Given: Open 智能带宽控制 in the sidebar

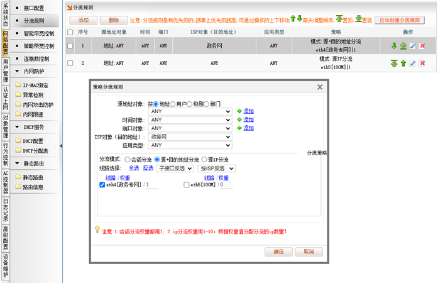Looking at the screenshot, I should pyautogui.click(x=38, y=33).
